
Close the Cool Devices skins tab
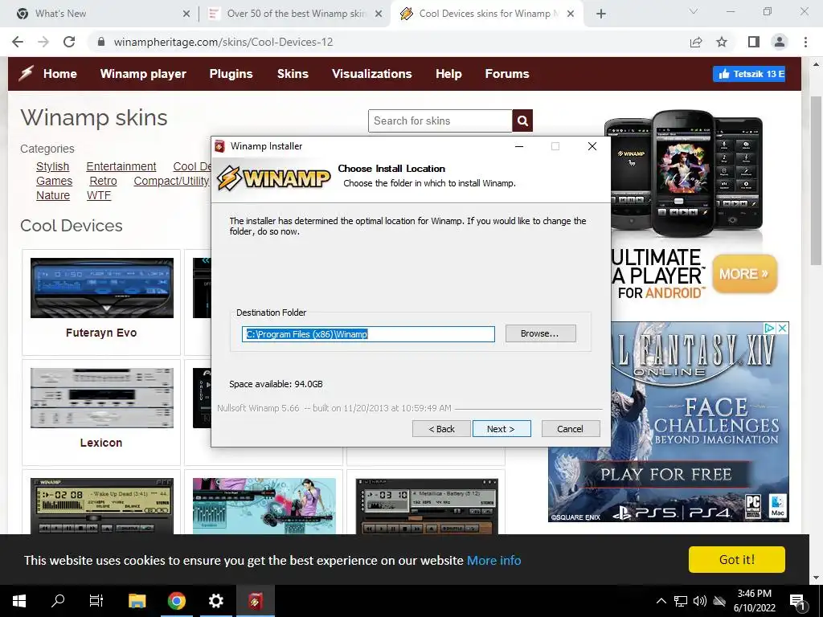(x=571, y=14)
